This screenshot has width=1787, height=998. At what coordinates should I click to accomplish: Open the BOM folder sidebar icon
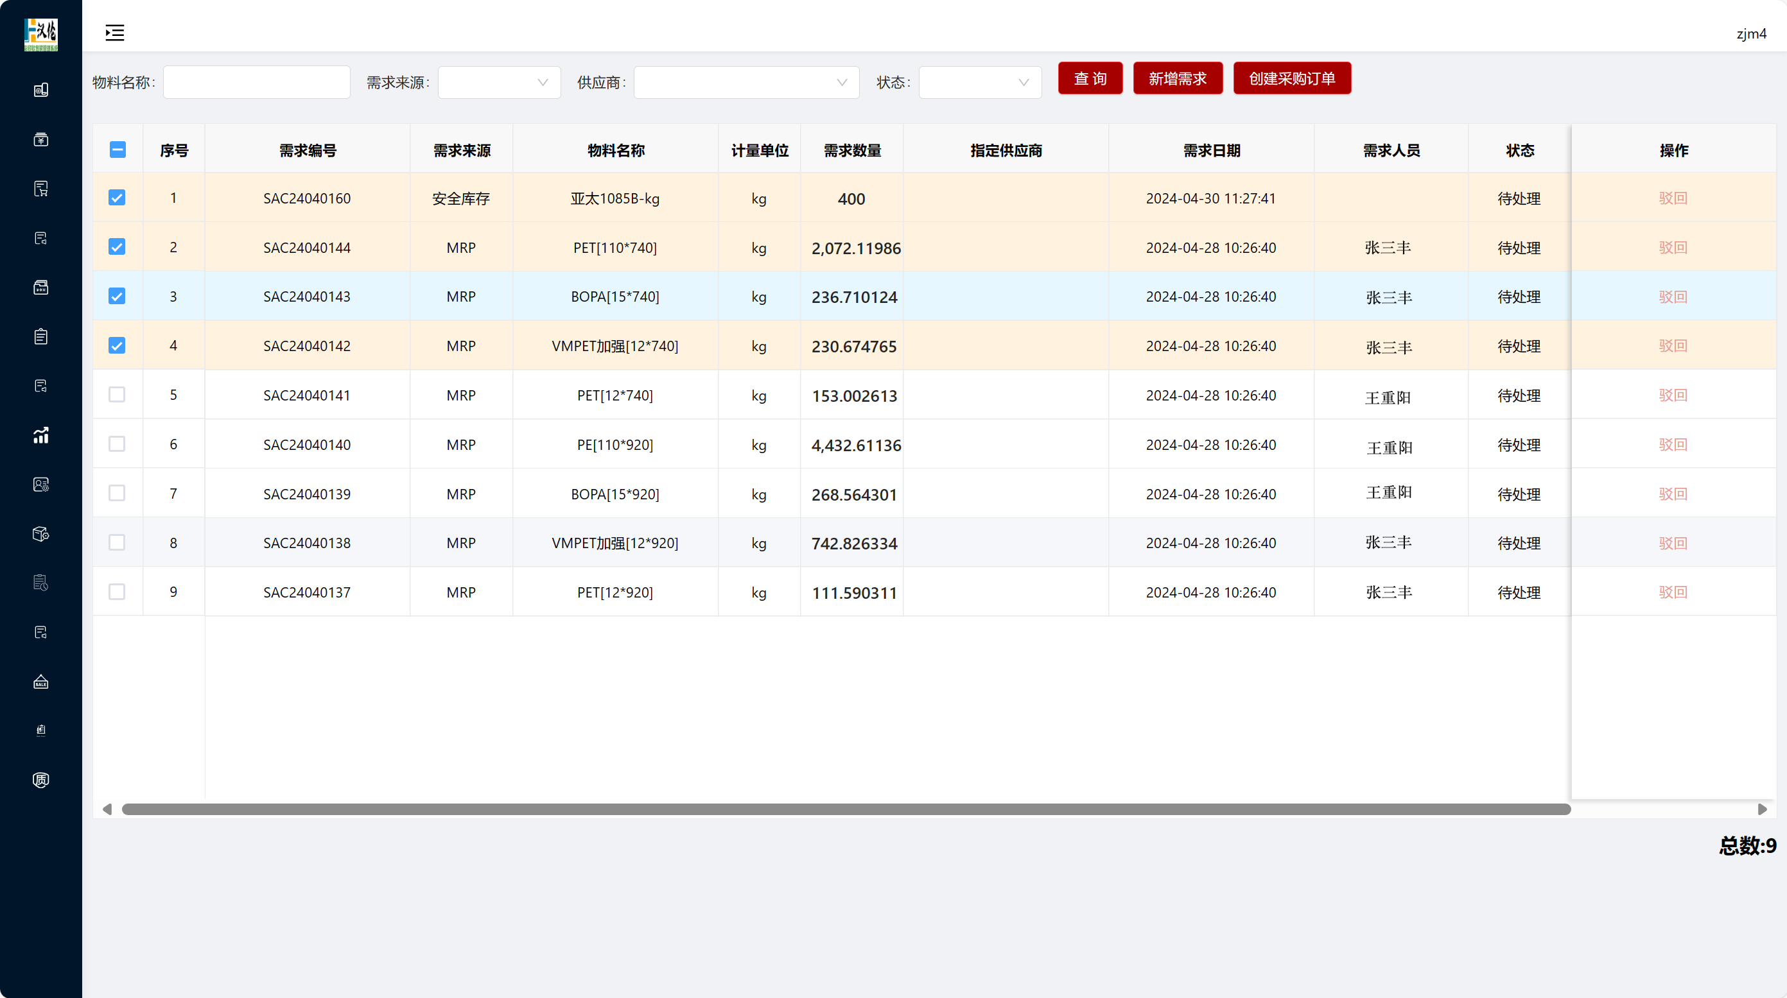(41, 287)
